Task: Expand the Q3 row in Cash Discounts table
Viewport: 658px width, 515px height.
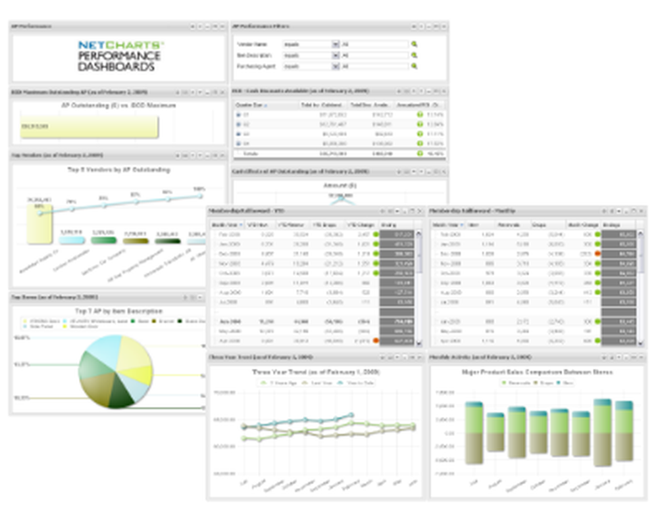Action: (x=238, y=134)
